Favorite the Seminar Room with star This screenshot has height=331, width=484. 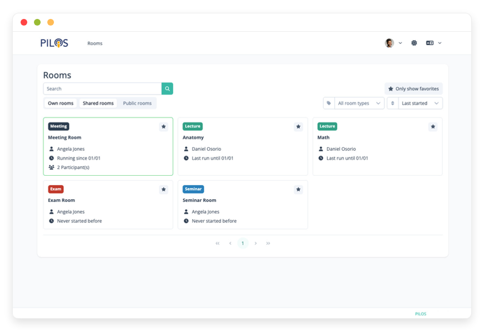click(x=298, y=189)
